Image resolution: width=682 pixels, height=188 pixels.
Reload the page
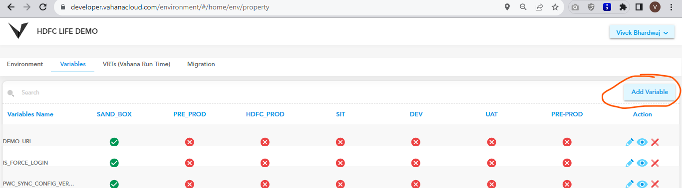[x=43, y=7]
